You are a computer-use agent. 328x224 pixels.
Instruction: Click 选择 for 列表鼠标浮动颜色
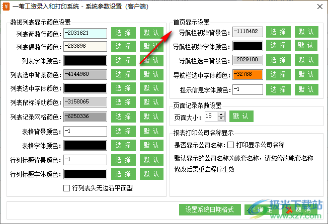[x=123, y=102]
